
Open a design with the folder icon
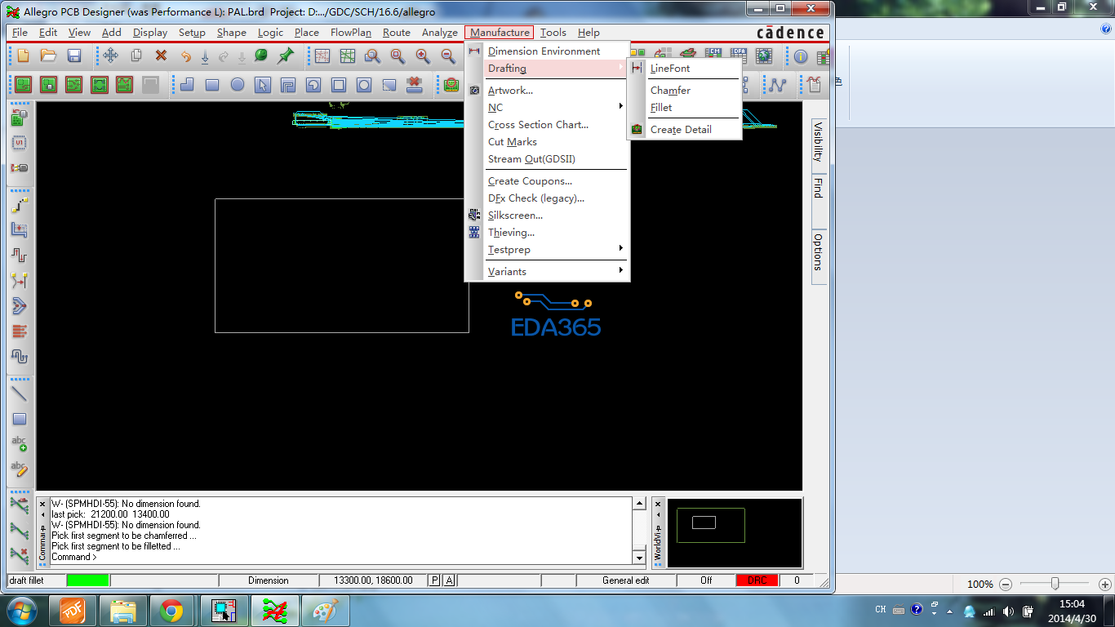(48, 56)
